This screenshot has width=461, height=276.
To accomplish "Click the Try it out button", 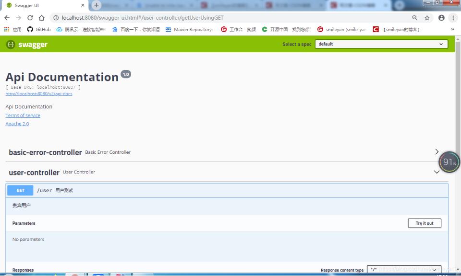I will (x=424, y=223).
